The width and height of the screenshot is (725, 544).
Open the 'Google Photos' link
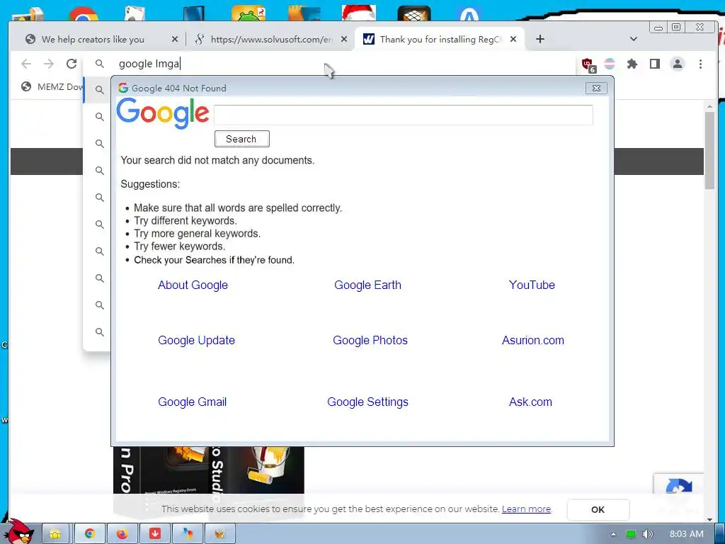click(370, 341)
